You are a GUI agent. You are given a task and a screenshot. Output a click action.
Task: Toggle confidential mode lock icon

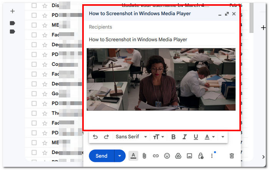click(x=201, y=156)
